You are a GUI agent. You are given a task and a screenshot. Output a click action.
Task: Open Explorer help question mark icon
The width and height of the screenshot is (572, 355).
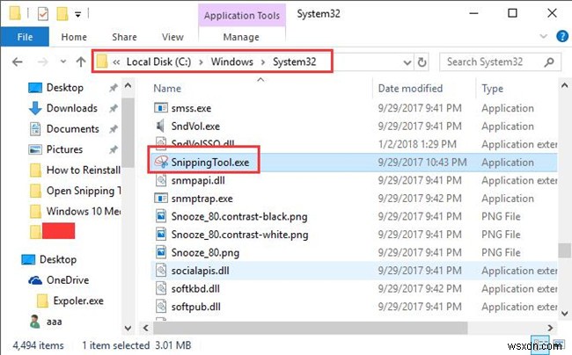(562, 36)
